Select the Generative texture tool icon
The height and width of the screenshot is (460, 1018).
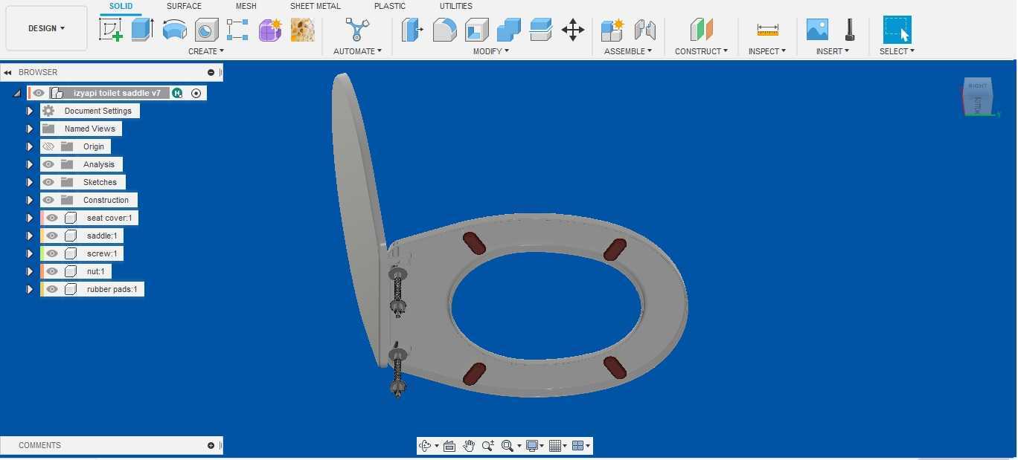(x=302, y=30)
